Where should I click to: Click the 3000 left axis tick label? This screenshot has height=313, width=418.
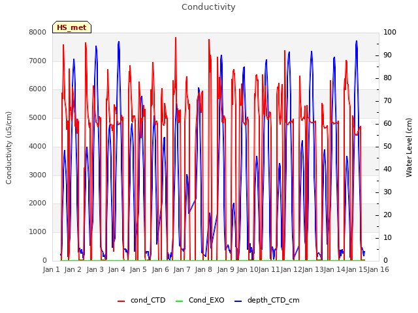click(x=38, y=175)
